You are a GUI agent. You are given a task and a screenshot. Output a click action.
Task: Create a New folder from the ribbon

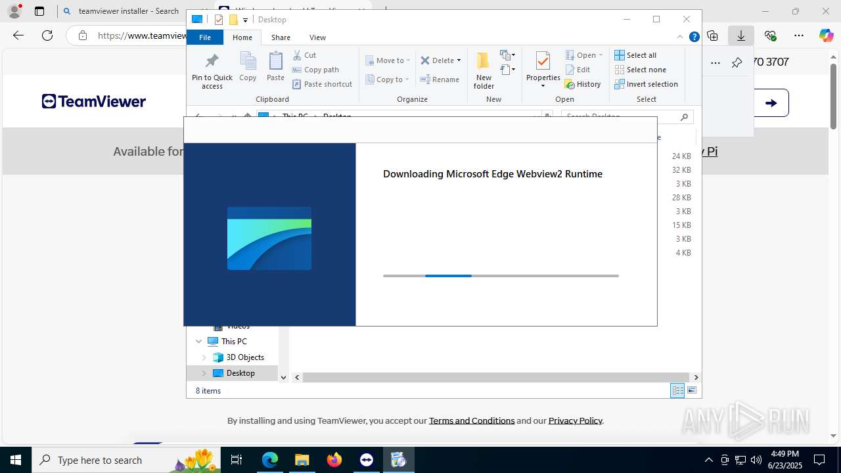point(484,71)
